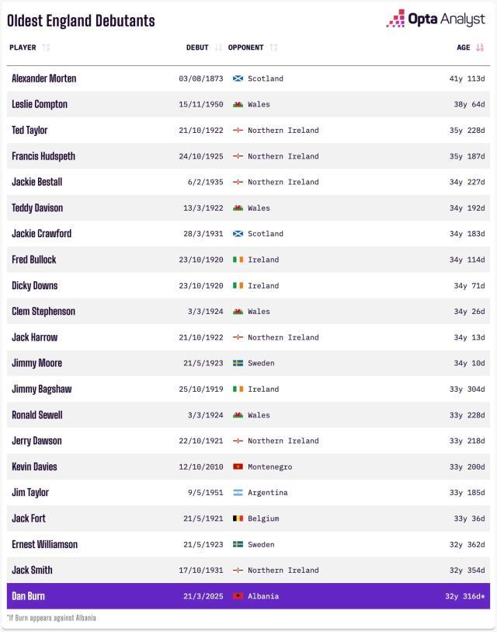Sort table by Opponent column arrows
The image size is (497, 632).
pos(274,47)
